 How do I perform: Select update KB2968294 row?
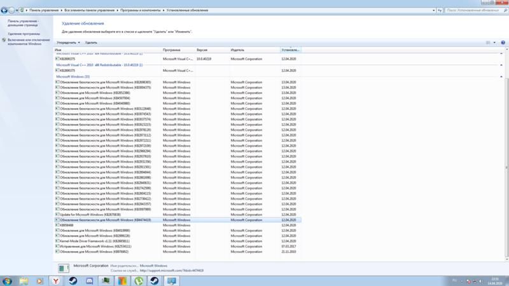click(x=178, y=151)
